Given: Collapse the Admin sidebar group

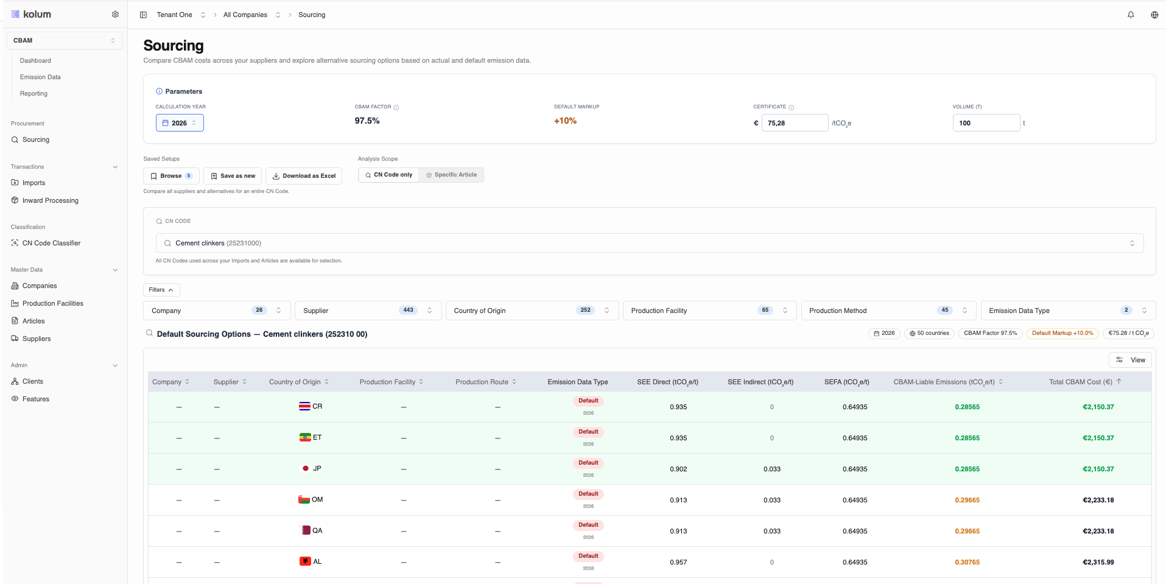Looking at the screenshot, I should tap(115, 365).
